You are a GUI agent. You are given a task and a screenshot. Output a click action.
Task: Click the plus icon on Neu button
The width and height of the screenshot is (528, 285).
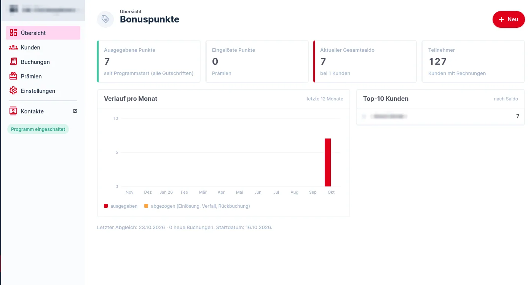[x=501, y=19]
